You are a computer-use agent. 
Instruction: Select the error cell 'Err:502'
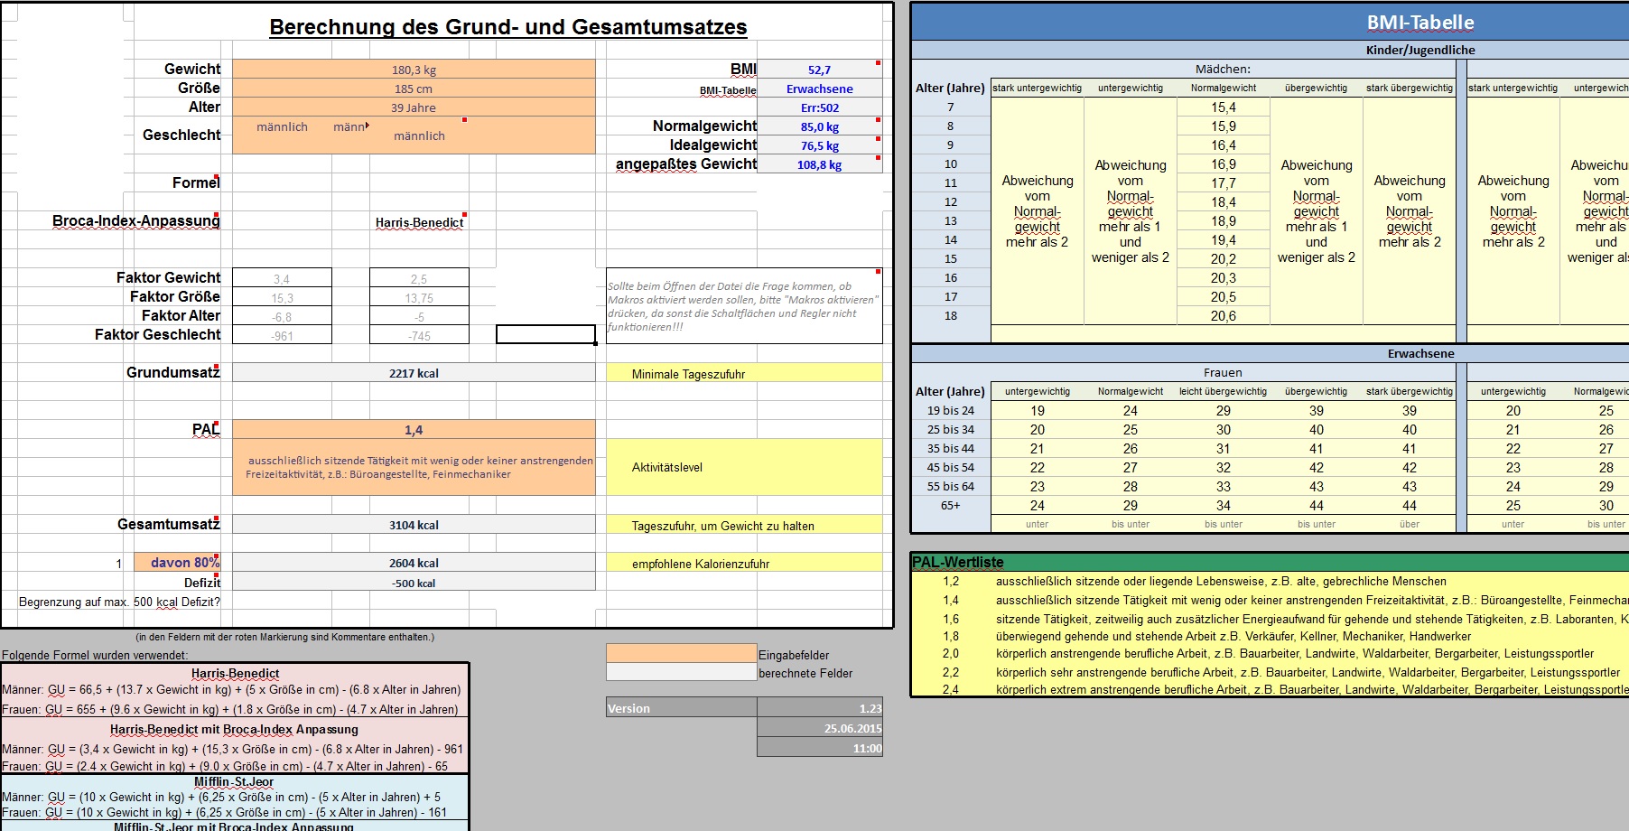(x=820, y=107)
